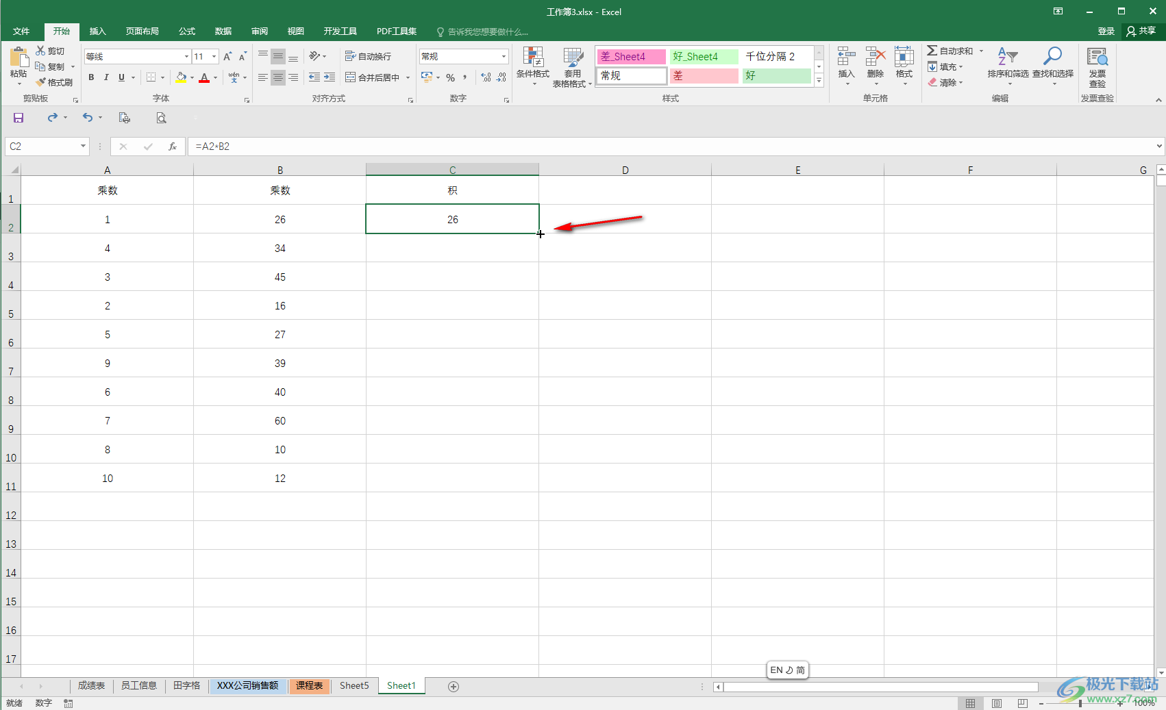This screenshot has height=710, width=1166.
Task: Decrease font size with the smaller A icon
Action: (243, 57)
